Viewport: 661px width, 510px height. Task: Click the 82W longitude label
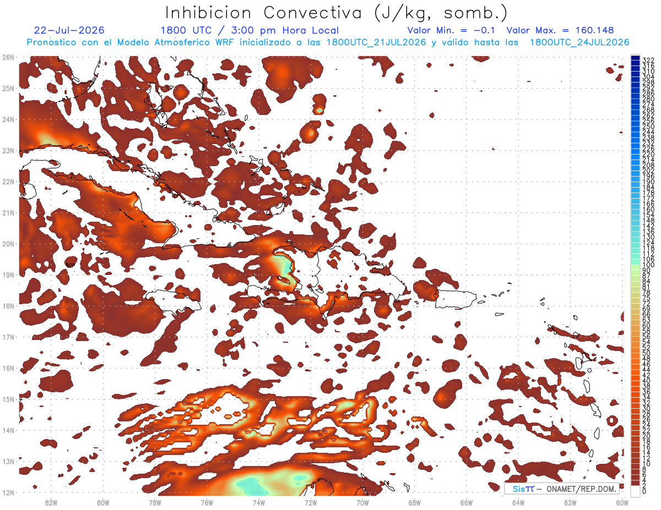tap(51, 502)
